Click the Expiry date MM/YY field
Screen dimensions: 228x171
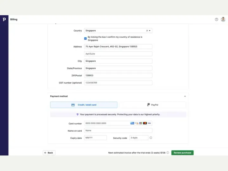(95, 138)
